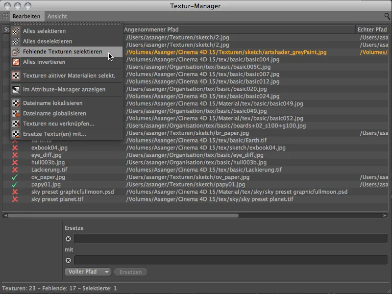392x294 pixels.
Task: Click the mit text input field
Action: (230, 260)
